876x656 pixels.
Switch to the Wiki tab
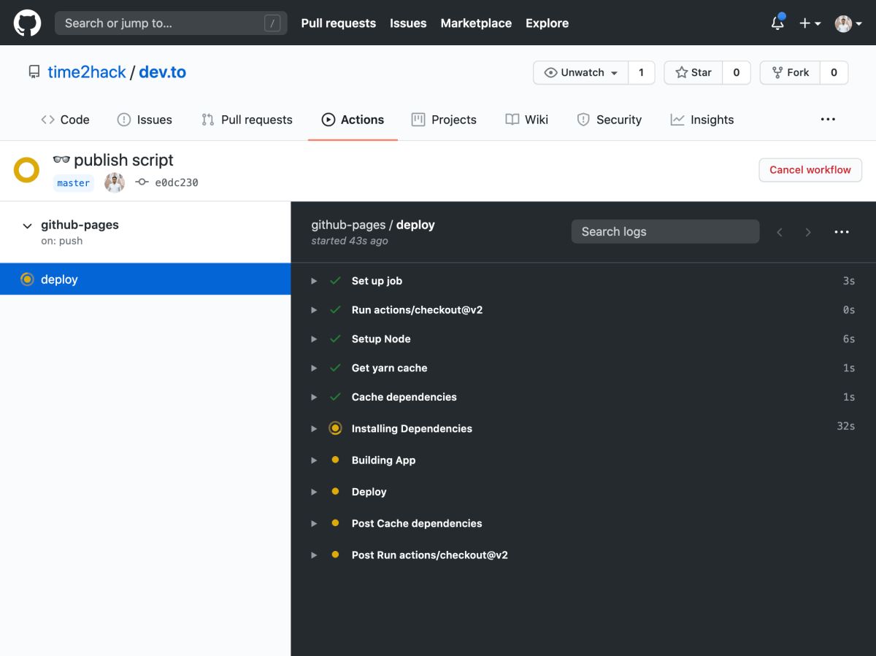526,120
